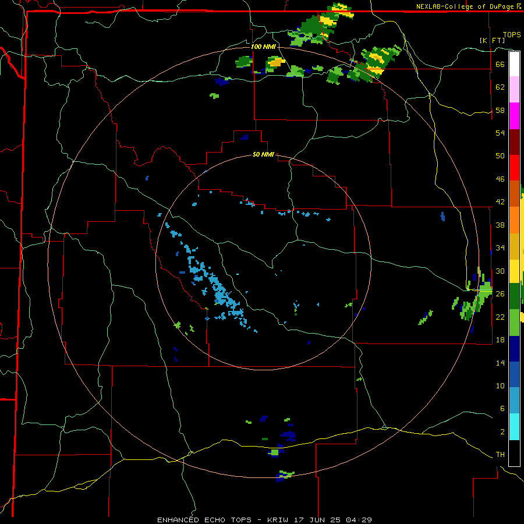Viewport: 524px width, 524px height.
Task: Select the light blue 10 kft legend swatch
Action: (514, 401)
